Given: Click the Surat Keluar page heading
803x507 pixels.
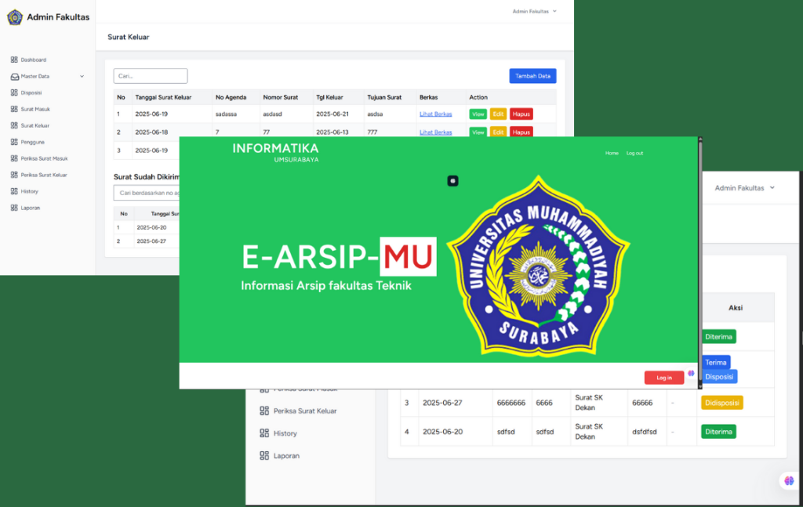Looking at the screenshot, I should [x=129, y=37].
